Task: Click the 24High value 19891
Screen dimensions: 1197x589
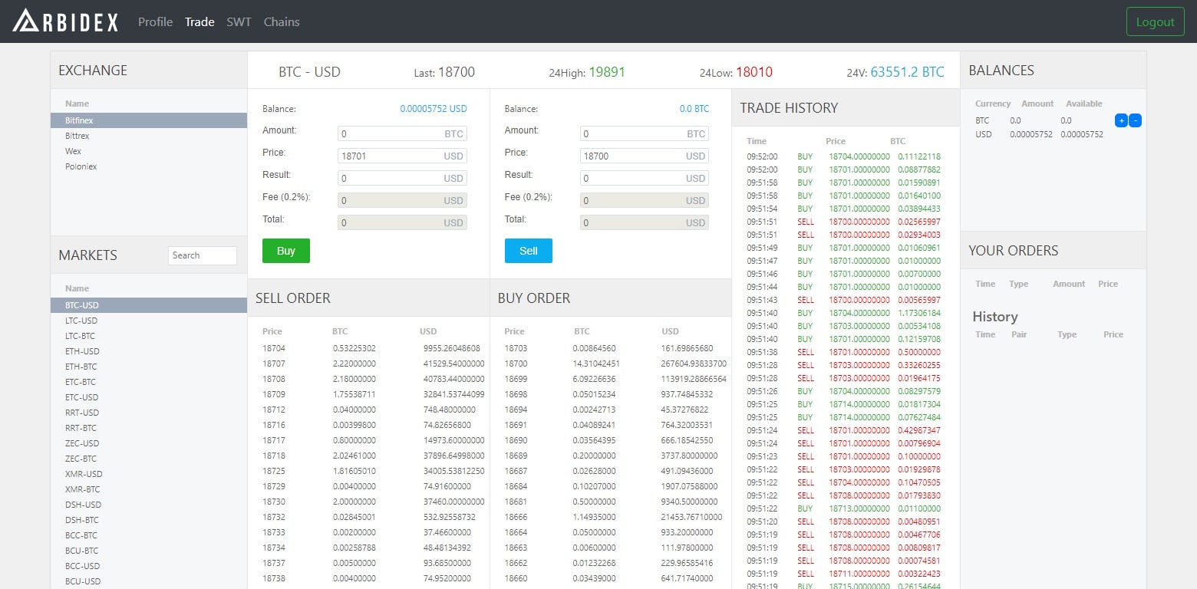Action: pos(607,72)
